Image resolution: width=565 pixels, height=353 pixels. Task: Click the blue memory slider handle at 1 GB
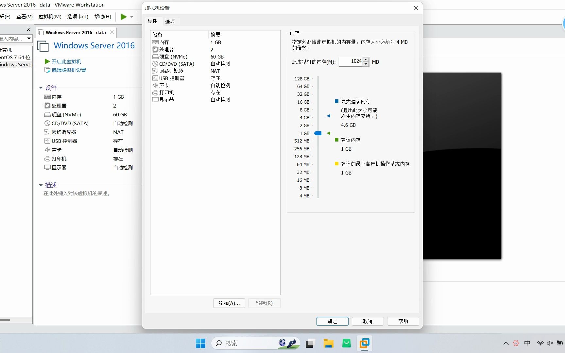click(x=318, y=133)
